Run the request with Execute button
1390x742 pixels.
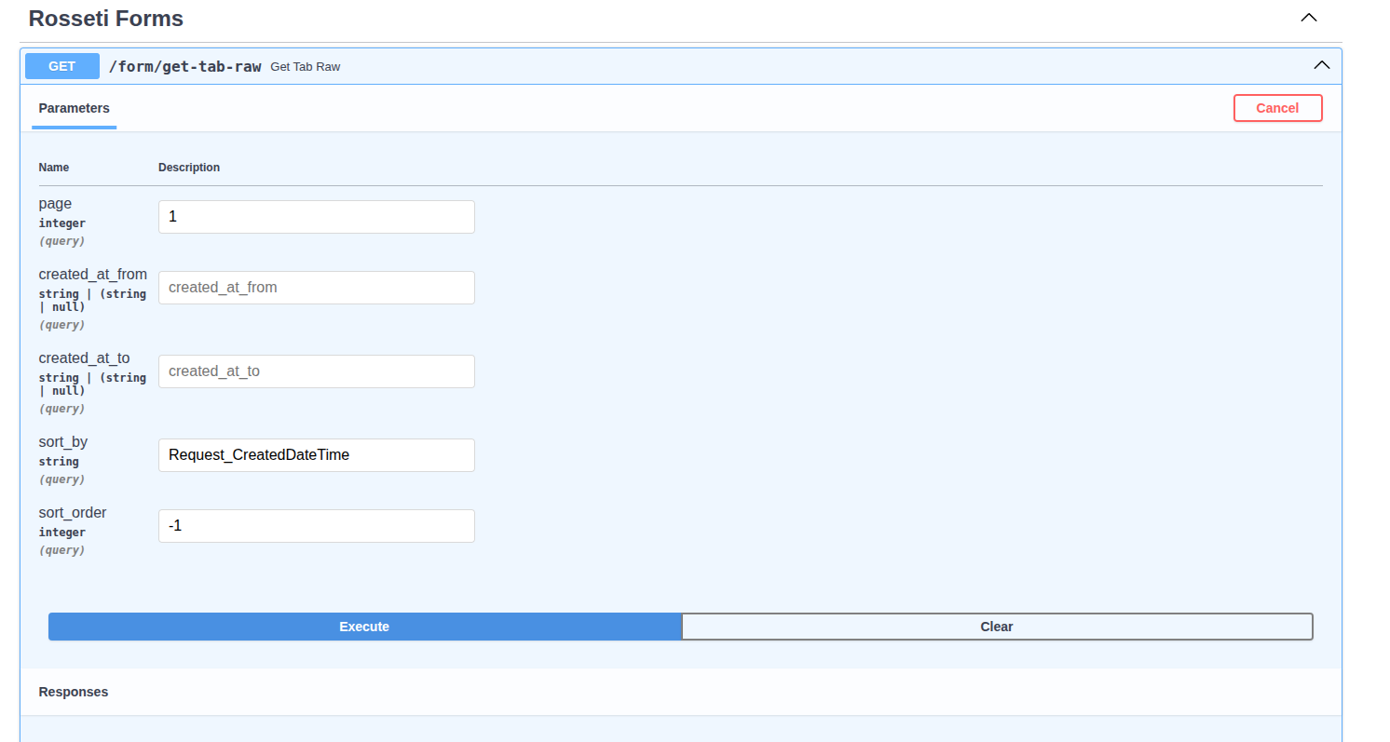[x=364, y=627]
